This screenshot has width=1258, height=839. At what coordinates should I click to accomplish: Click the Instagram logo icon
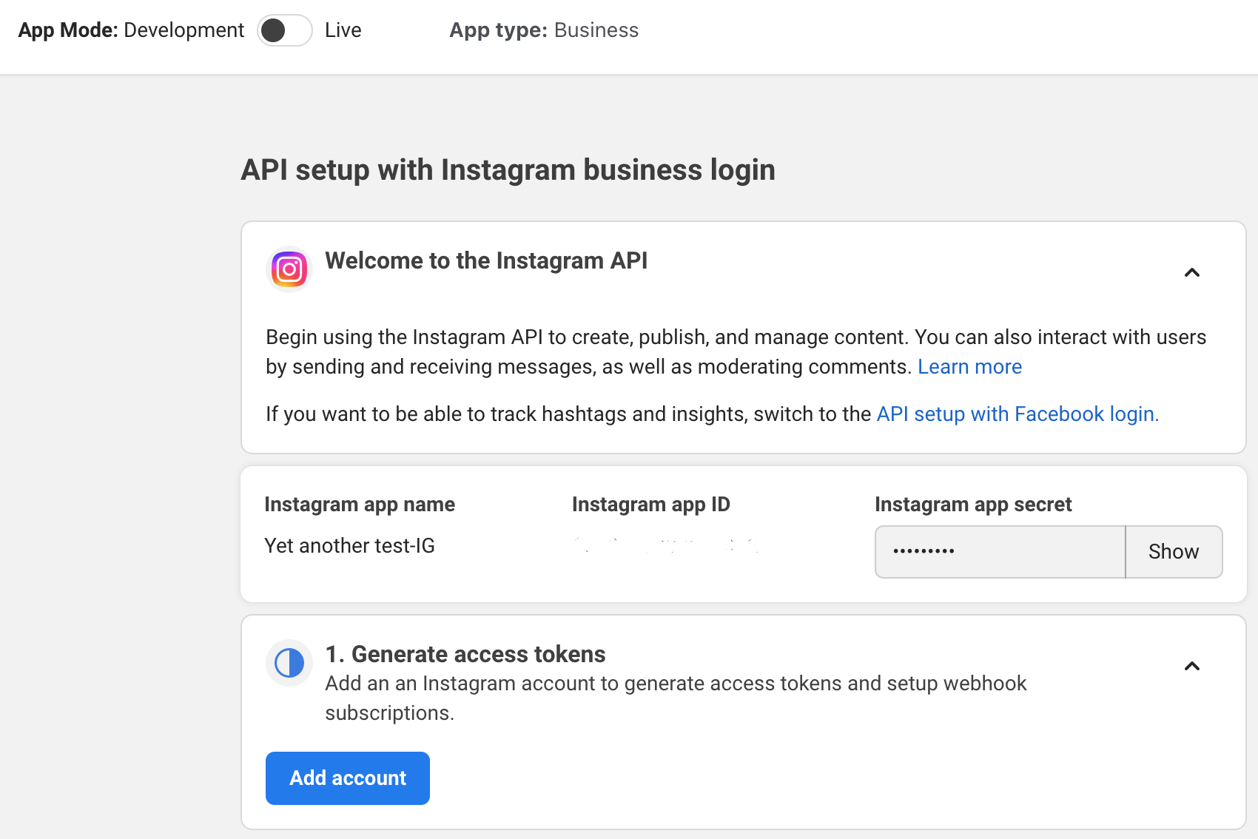point(289,269)
